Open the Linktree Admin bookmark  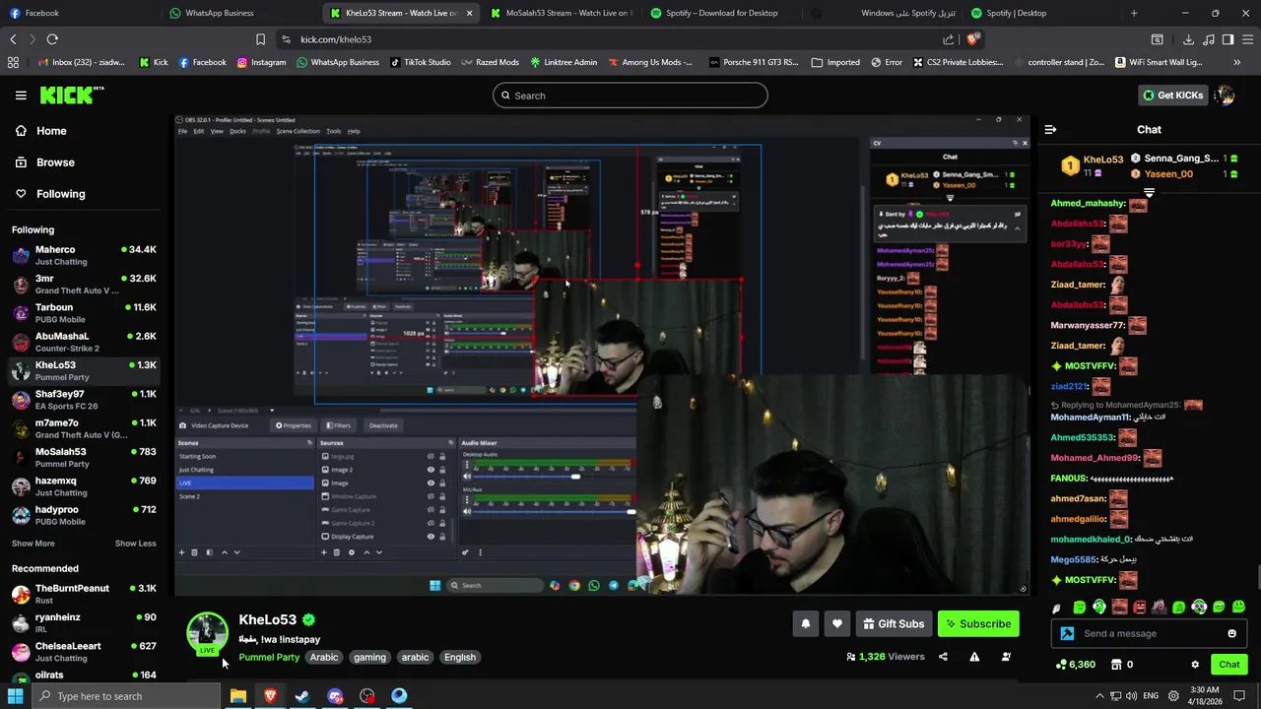[563, 62]
